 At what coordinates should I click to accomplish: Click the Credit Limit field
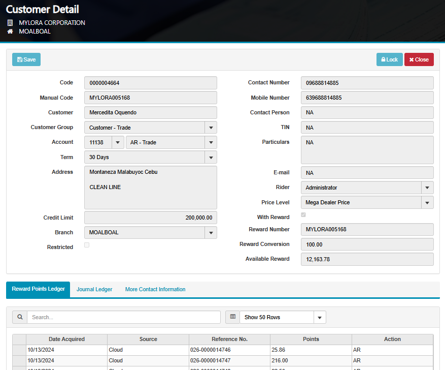[x=150, y=218]
